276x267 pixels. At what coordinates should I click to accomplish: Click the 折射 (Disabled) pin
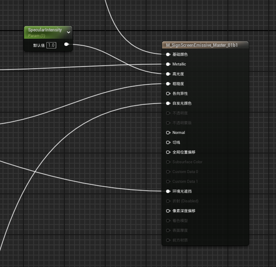[x=168, y=201]
